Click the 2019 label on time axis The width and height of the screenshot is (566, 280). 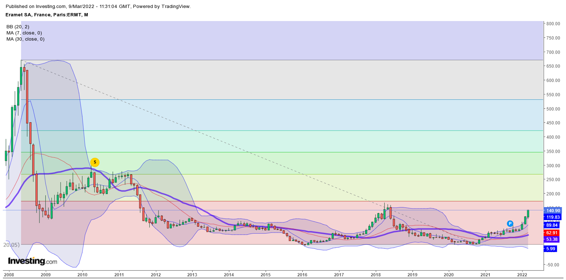(x=412, y=274)
